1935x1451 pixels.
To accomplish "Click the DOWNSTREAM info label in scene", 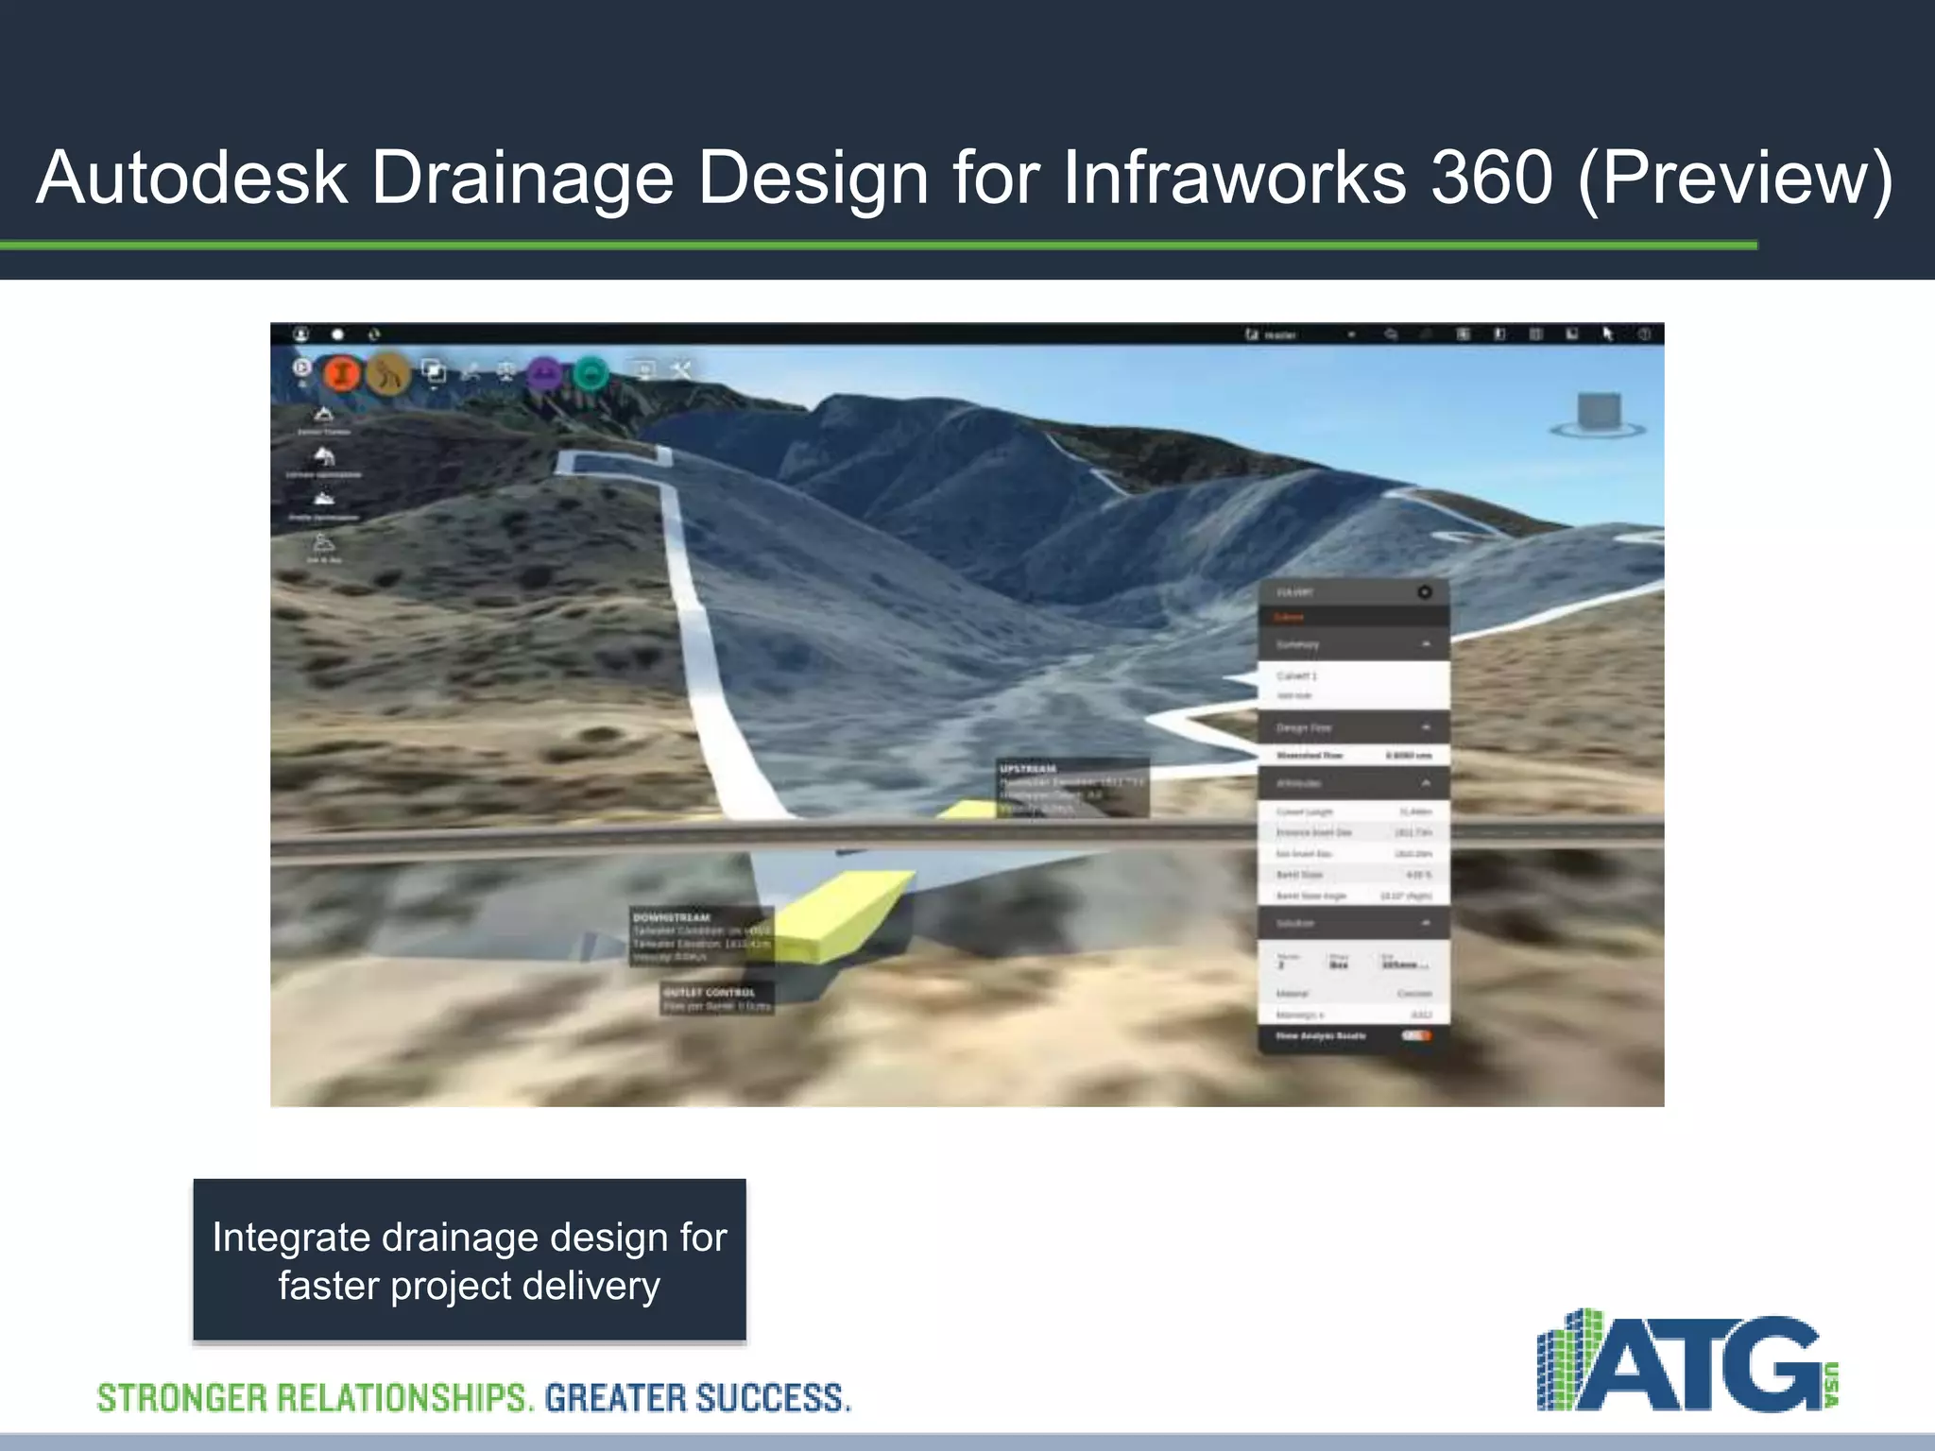I will point(702,936).
